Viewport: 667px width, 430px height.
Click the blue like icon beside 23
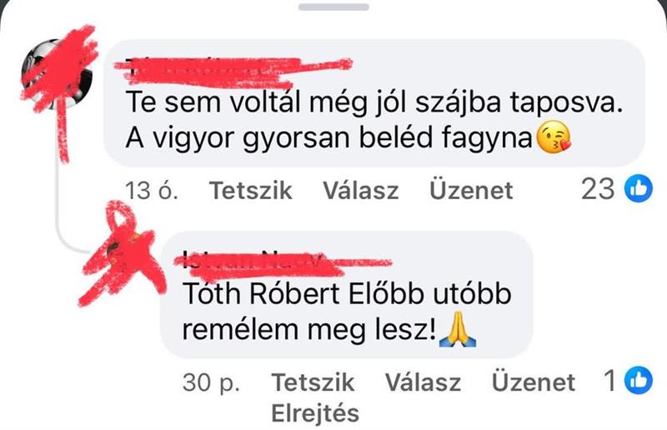638,188
